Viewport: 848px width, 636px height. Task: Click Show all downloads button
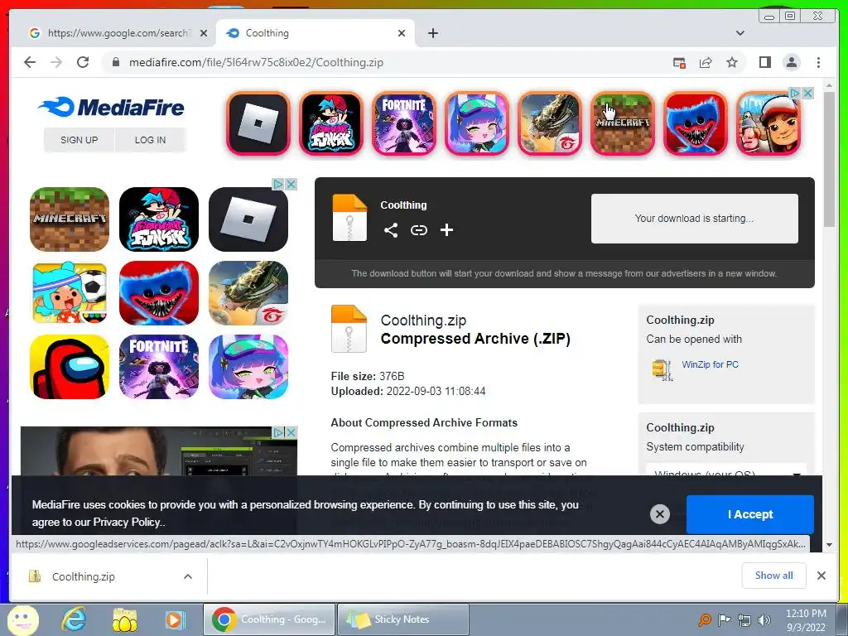click(774, 576)
